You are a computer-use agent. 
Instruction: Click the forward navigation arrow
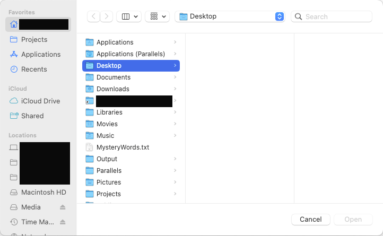pos(107,16)
